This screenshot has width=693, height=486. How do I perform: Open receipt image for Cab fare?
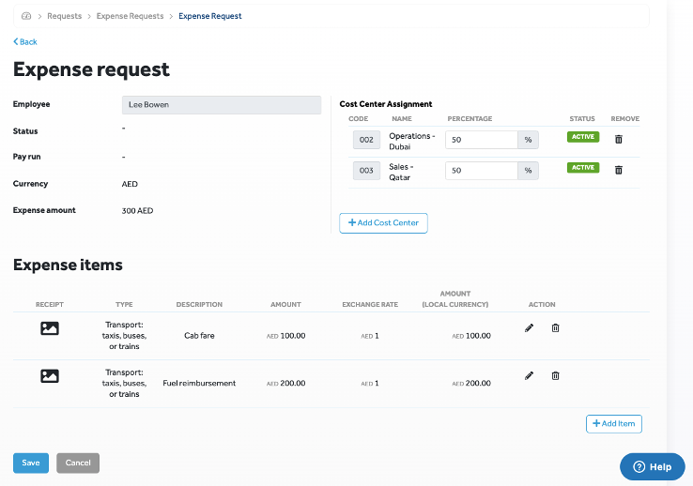50,328
